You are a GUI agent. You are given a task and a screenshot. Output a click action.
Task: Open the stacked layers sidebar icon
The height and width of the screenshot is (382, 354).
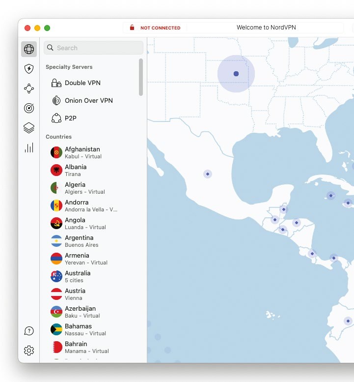29,128
